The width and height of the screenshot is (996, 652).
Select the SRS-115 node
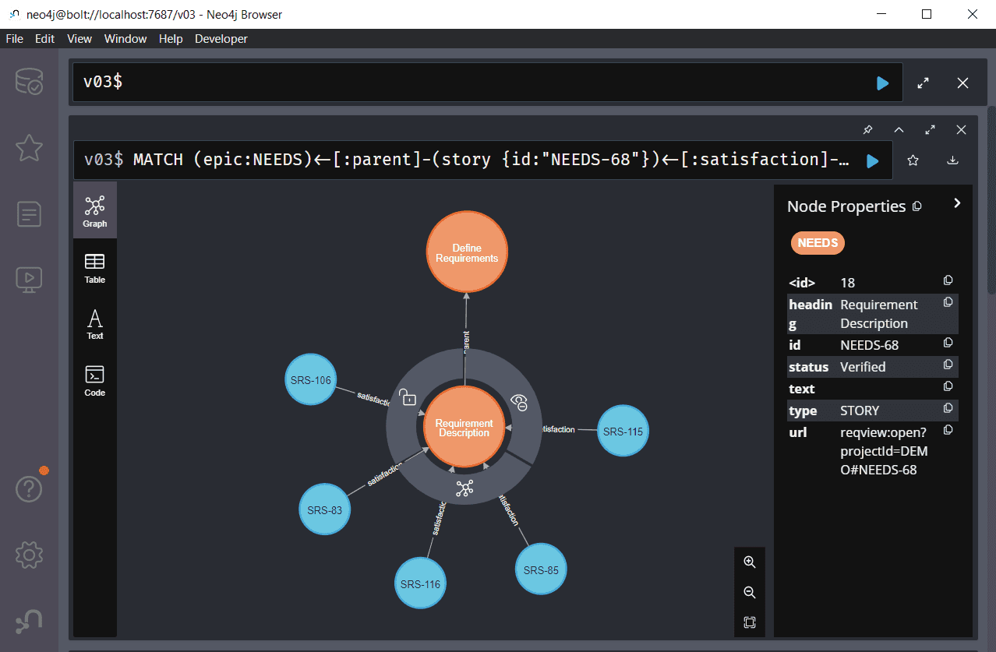point(623,431)
